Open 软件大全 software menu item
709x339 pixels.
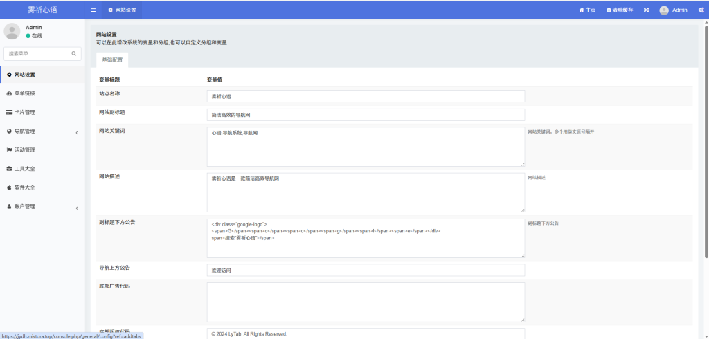pos(24,187)
